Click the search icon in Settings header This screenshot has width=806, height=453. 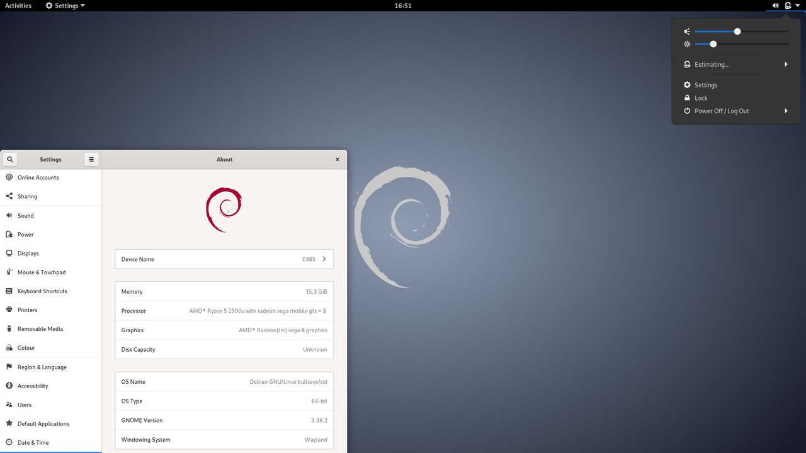tap(9, 159)
